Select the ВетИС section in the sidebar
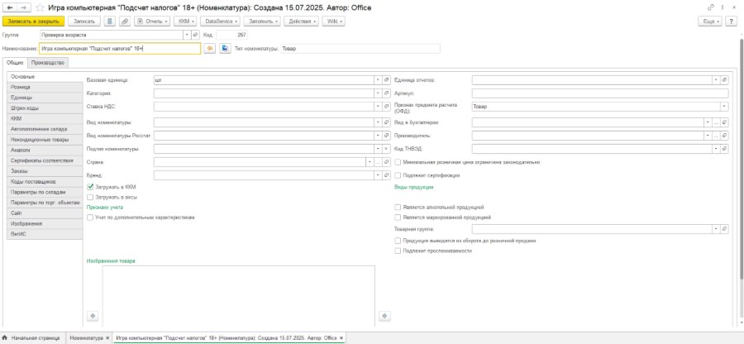 tap(45, 233)
